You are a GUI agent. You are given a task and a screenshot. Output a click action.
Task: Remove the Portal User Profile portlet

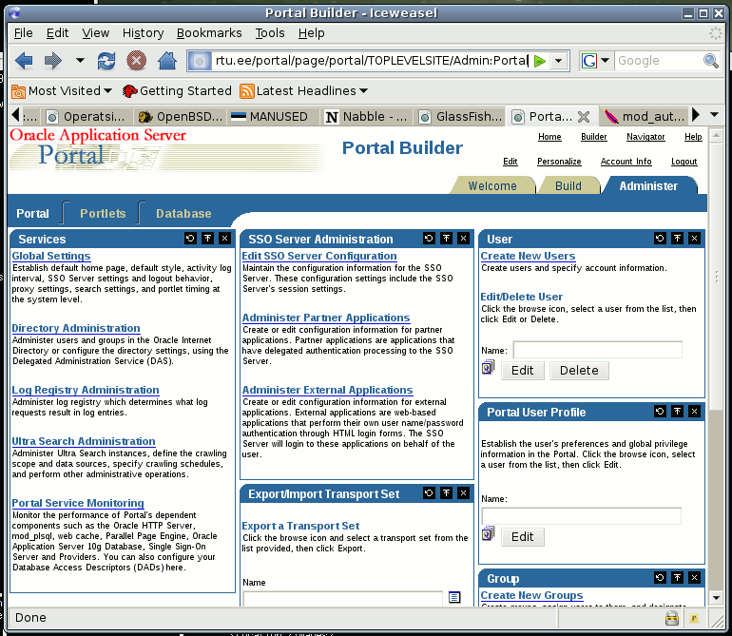(x=695, y=411)
